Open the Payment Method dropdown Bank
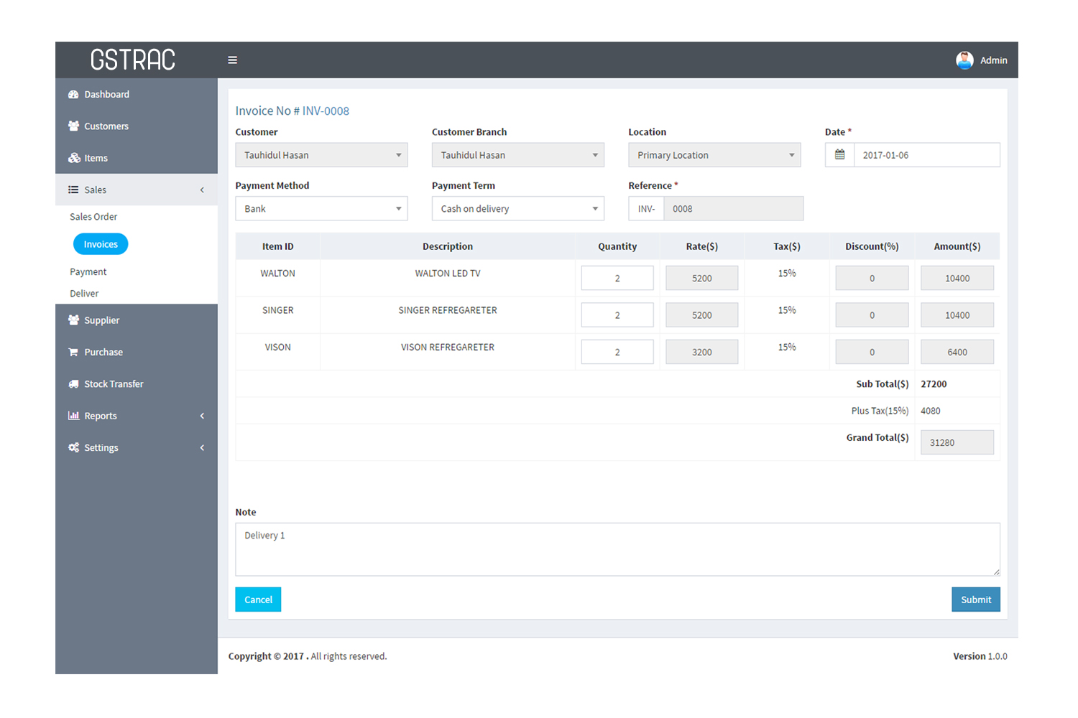 (x=321, y=209)
